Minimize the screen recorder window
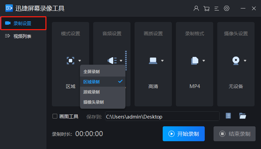261x149 pixels. click(243, 8)
